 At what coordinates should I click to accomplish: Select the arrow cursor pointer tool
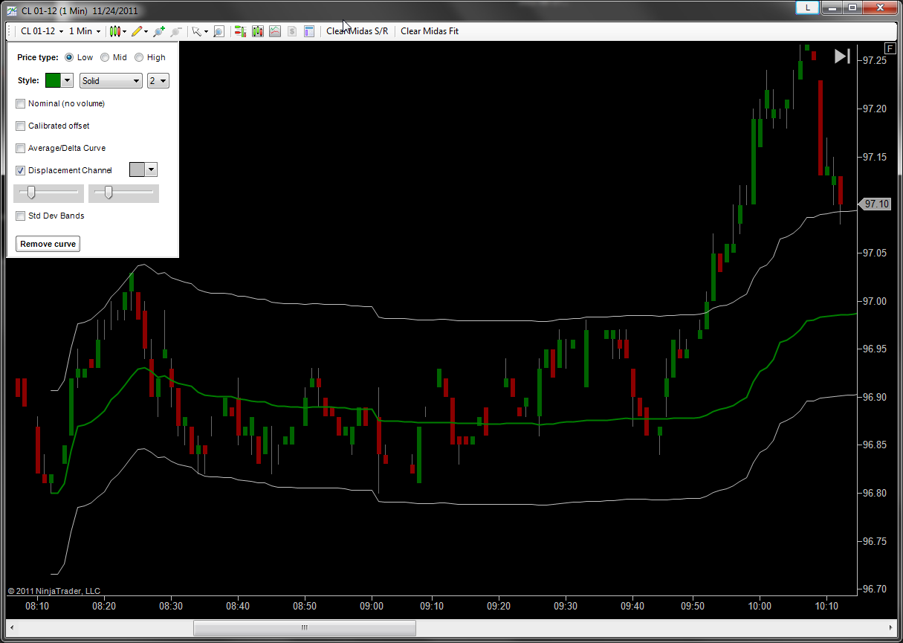click(x=196, y=31)
